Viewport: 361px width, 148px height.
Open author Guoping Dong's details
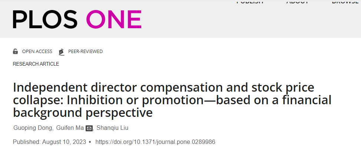click(x=33, y=128)
